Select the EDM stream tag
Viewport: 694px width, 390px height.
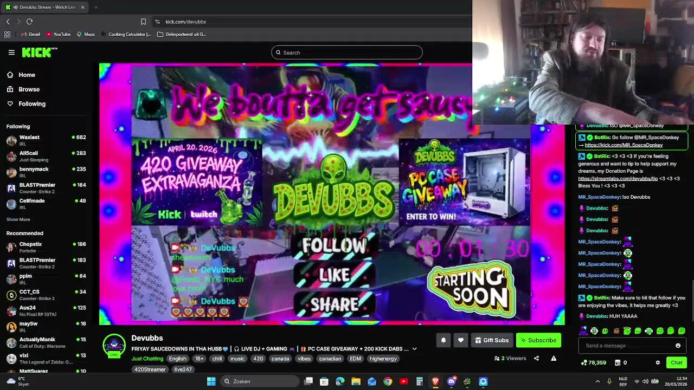[355, 359]
